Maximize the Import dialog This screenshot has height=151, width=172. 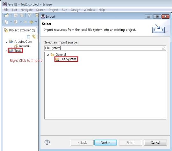pyautogui.click(x=157, y=17)
